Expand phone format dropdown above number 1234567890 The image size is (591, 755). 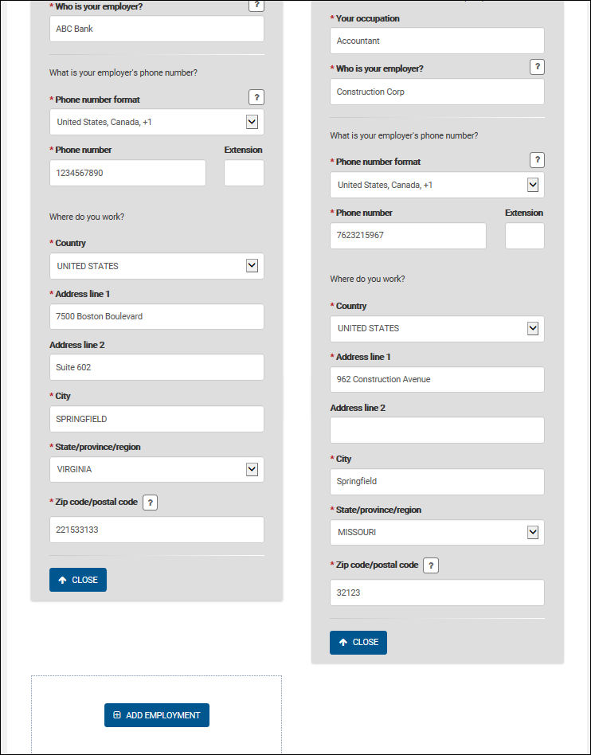pyautogui.click(x=252, y=122)
